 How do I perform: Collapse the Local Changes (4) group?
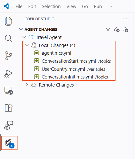(27, 45)
